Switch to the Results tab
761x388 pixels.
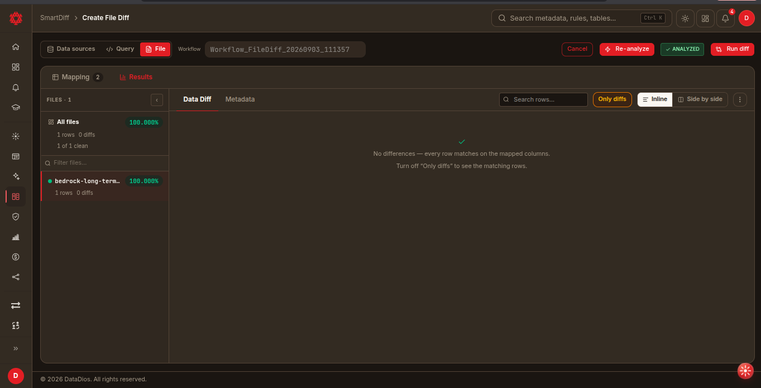pyautogui.click(x=136, y=77)
